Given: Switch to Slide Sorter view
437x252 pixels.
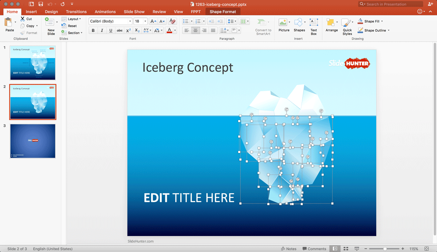Looking at the screenshot, I should click(x=346, y=249).
